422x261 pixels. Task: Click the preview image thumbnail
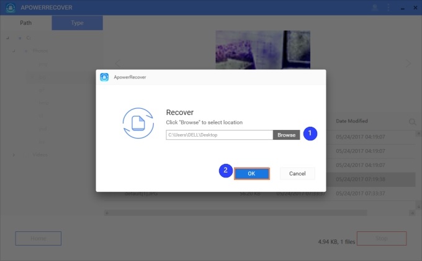click(263, 50)
